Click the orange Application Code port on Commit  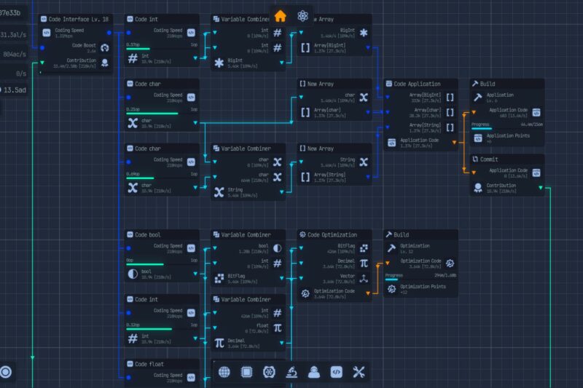pyautogui.click(x=474, y=173)
